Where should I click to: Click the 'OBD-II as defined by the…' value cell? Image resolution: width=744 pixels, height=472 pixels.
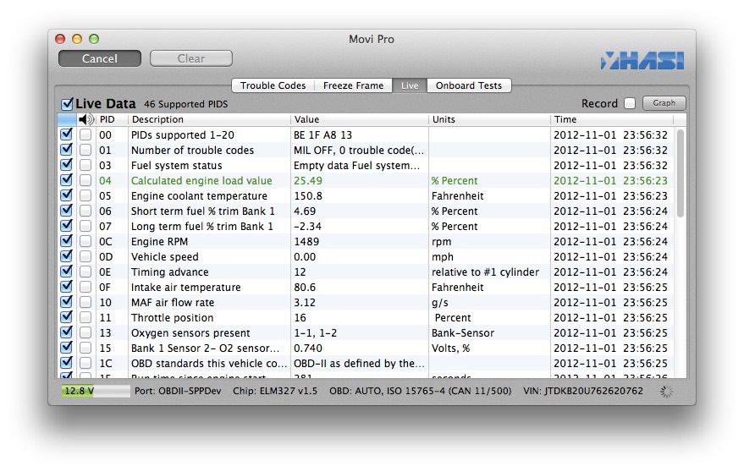pos(359,364)
